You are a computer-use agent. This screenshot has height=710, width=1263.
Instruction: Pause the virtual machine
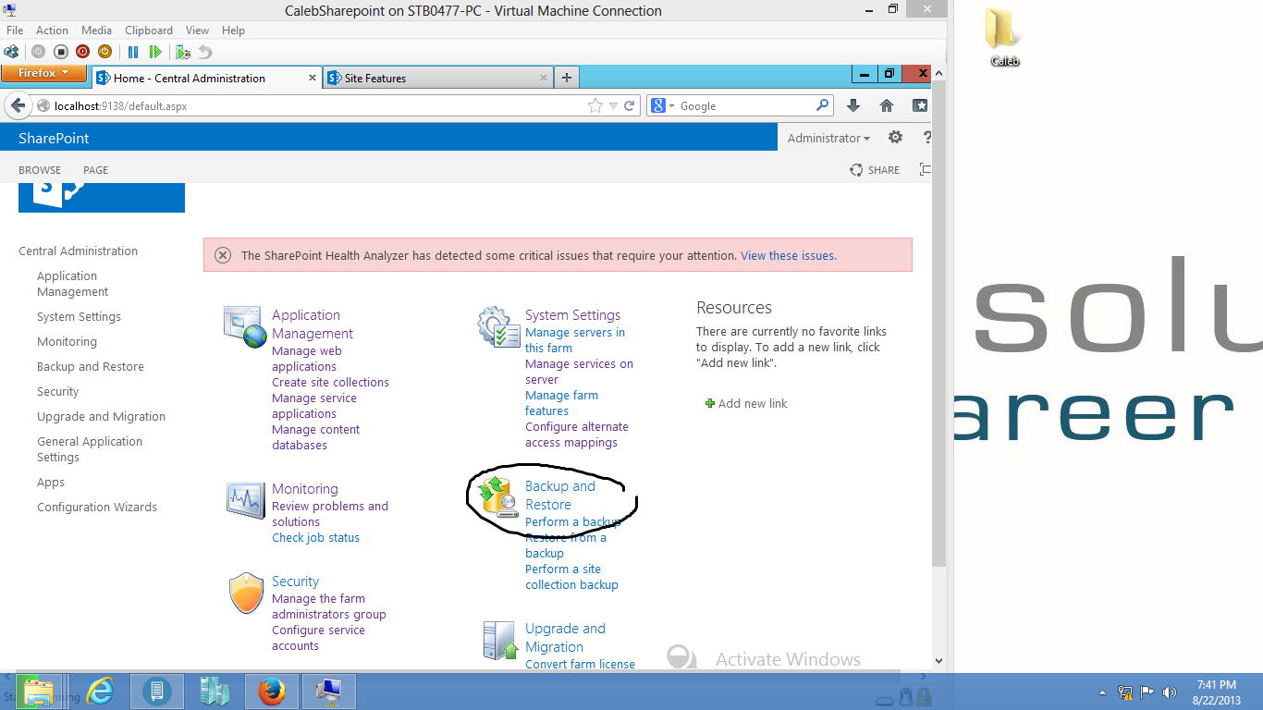pyautogui.click(x=133, y=52)
